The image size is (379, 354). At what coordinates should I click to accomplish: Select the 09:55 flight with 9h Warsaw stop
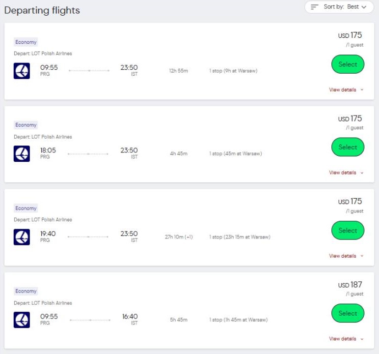coord(348,64)
